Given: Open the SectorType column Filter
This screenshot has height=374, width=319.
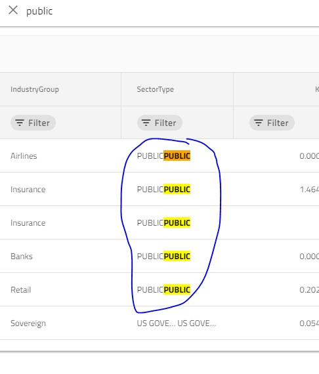Looking at the screenshot, I should [x=159, y=123].
